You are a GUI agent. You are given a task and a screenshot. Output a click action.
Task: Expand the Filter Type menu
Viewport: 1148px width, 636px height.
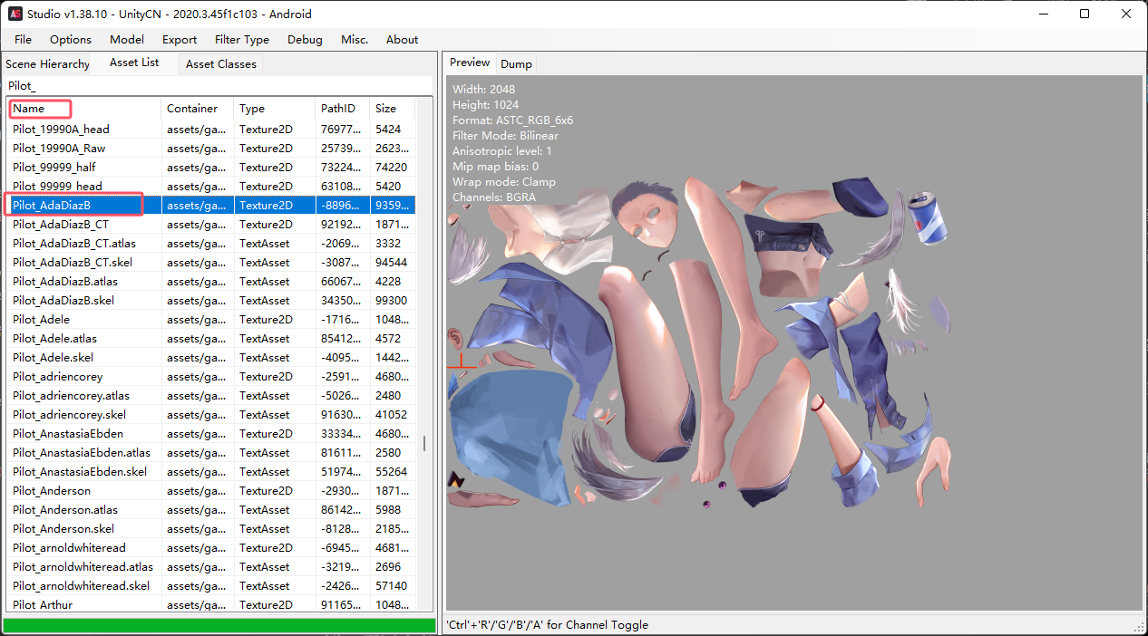point(242,39)
